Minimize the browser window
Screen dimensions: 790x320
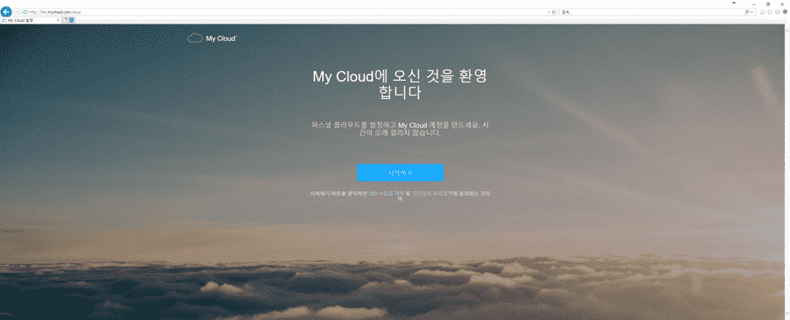tap(754, 5)
